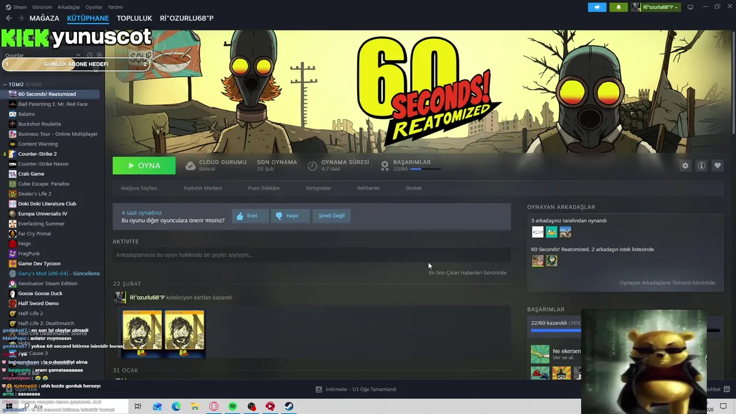Select Half-Life 2 in the library list
The height and width of the screenshot is (414, 736).
30,313
